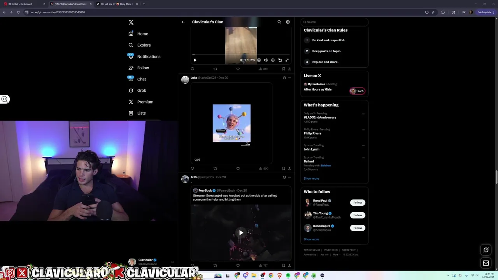Screen dimensions: 498x280
Task: Click the X Search input field
Action: [x=335, y=22]
